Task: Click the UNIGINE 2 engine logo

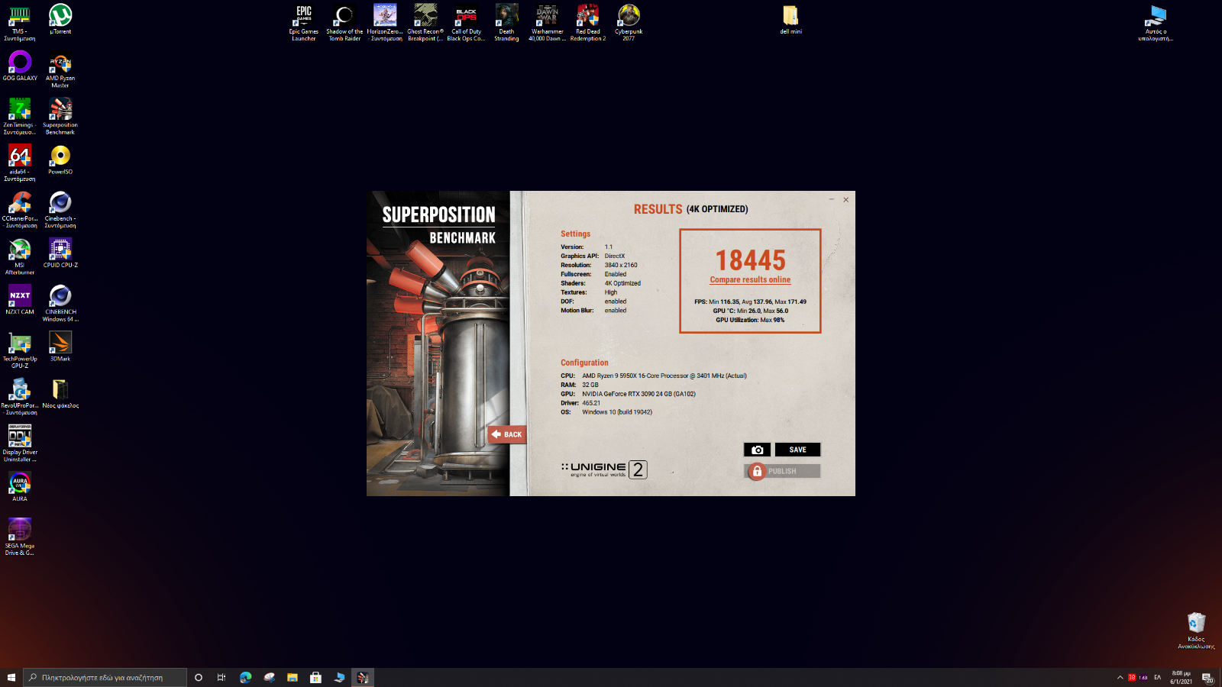Action: [604, 469]
